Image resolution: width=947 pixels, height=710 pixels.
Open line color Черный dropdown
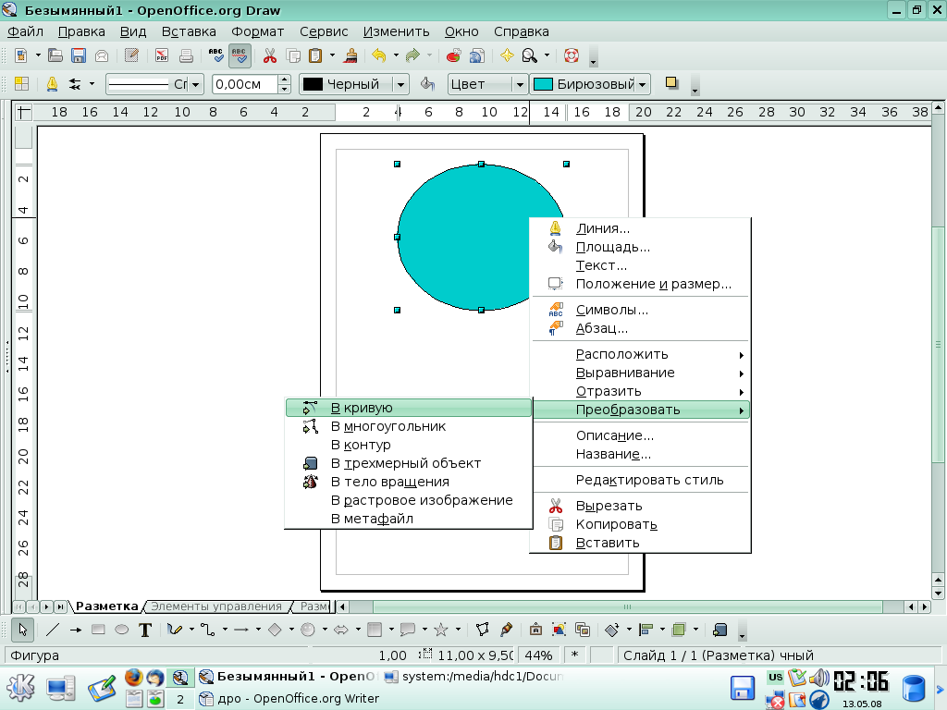point(400,84)
